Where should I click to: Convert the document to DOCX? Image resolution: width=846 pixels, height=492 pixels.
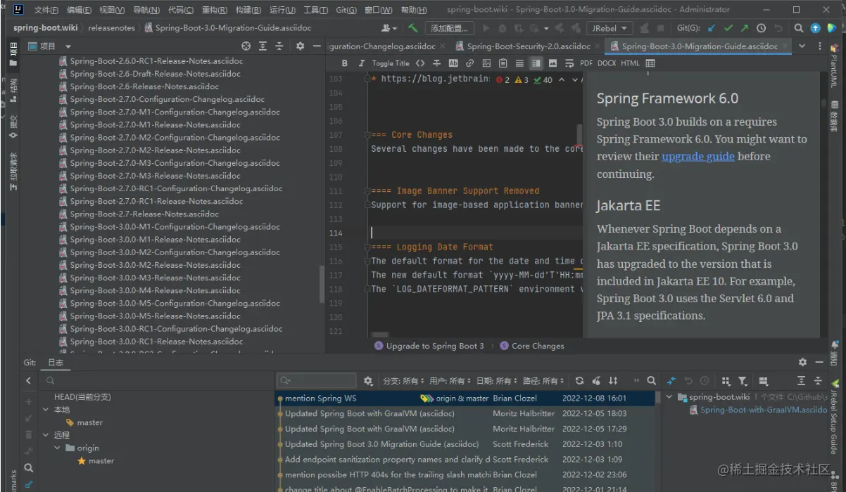point(606,63)
